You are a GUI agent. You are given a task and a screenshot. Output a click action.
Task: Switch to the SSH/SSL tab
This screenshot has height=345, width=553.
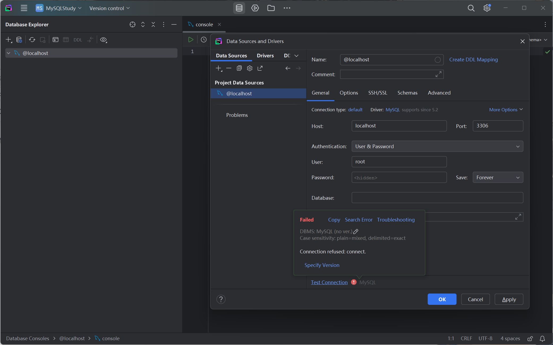coord(377,93)
